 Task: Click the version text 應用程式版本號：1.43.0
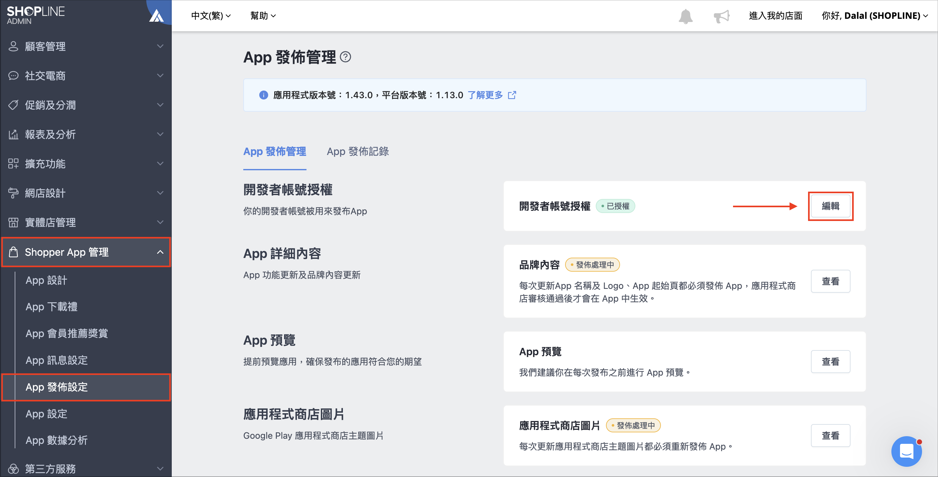[323, 95]
